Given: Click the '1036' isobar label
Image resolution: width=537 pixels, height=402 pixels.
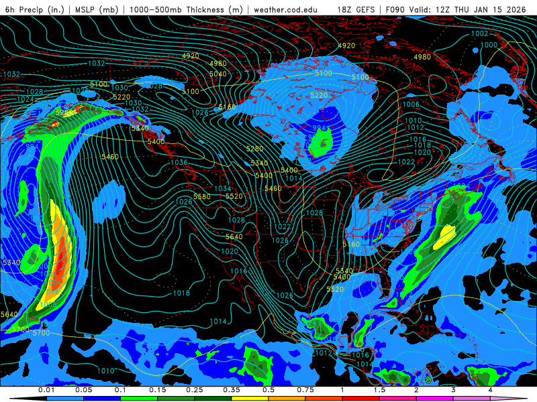Looking at the screenshot, I should [x=179, y=162].
